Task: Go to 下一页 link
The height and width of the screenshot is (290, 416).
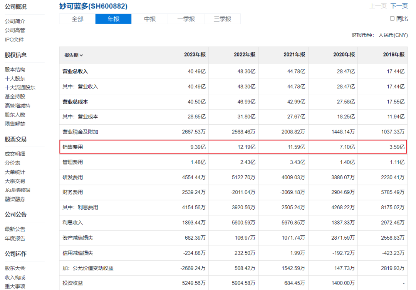Action: click(399, 6)
